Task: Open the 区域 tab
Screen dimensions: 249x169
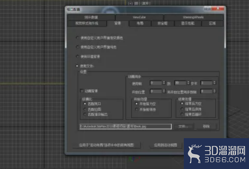Action: (212, 23)
